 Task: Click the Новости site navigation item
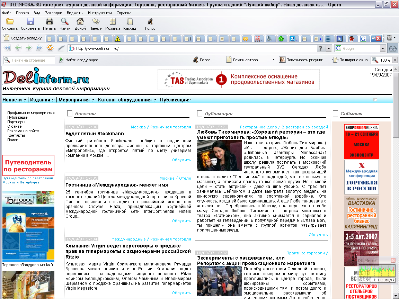click(14, 100)
